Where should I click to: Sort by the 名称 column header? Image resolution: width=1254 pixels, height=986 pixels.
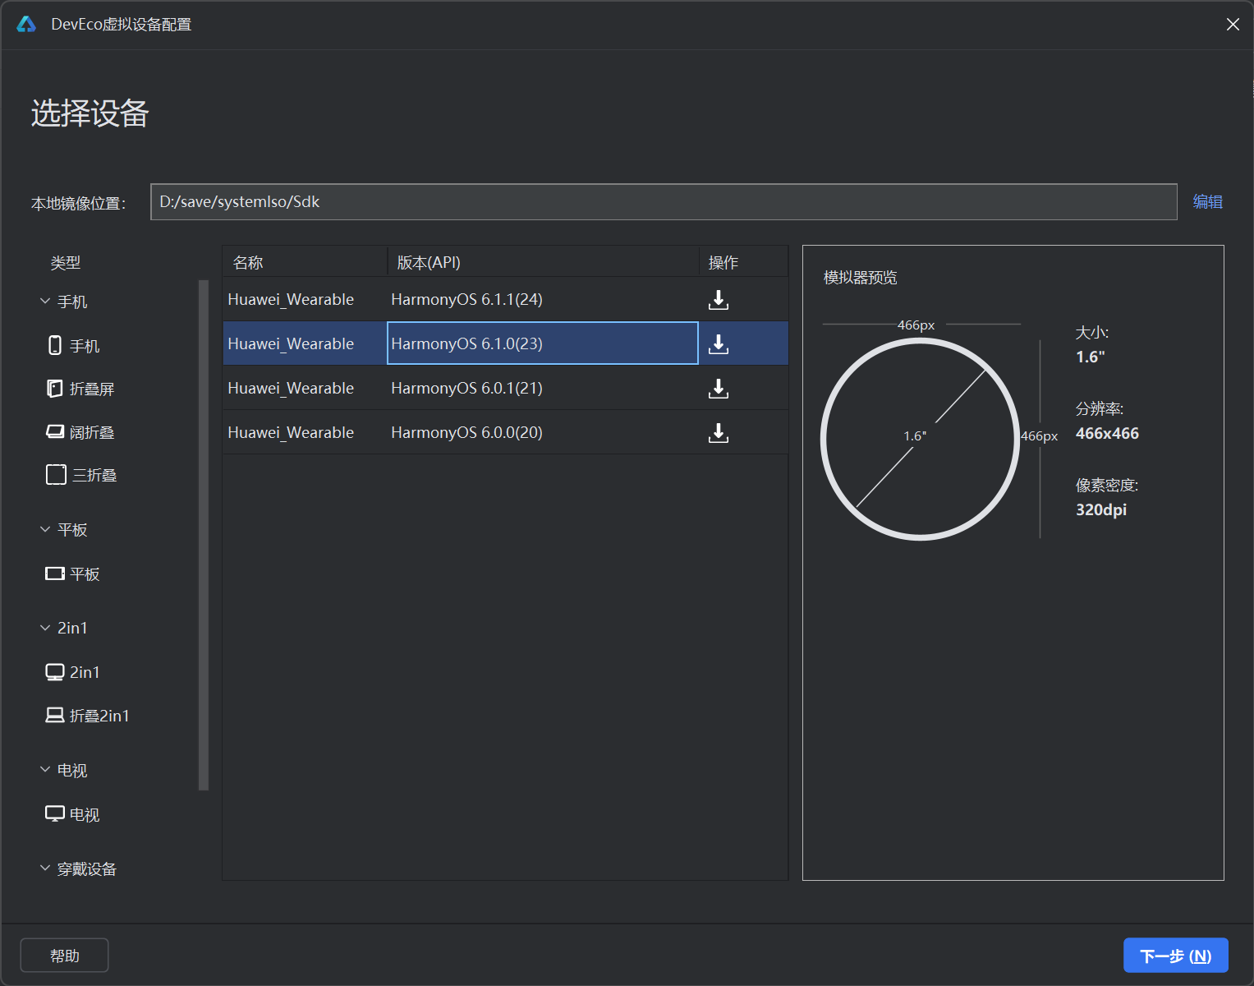[x=305, y=262]
